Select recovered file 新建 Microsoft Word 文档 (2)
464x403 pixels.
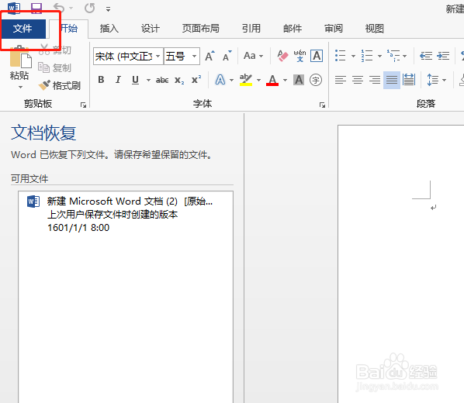coord(126,215)
